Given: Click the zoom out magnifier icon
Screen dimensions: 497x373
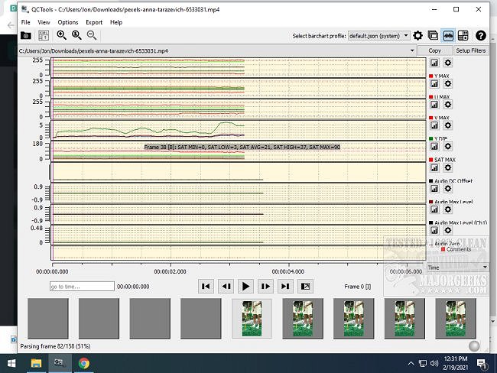Looking at the screenshot, I should (92, 35).
